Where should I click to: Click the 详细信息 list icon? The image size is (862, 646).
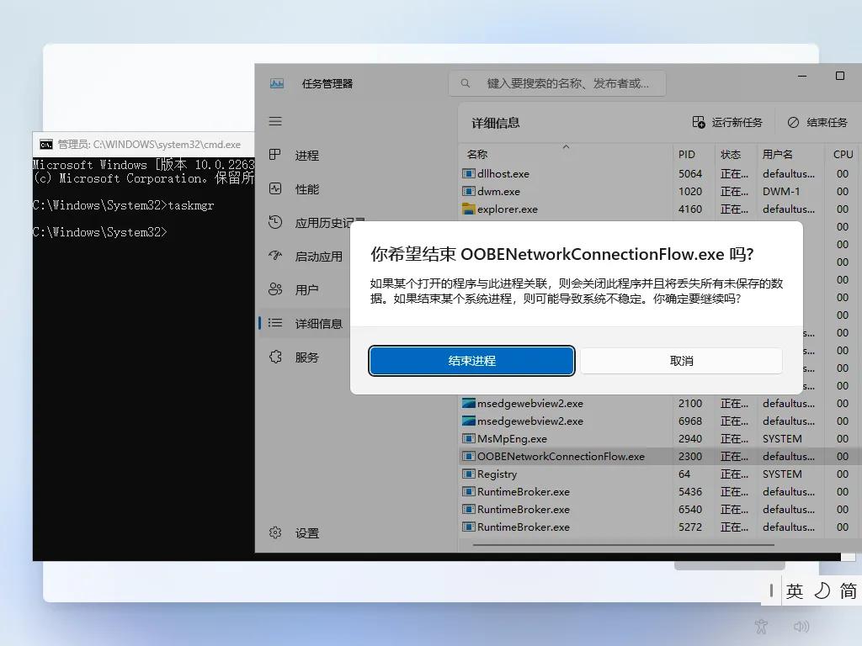click(x=275, y=323)
